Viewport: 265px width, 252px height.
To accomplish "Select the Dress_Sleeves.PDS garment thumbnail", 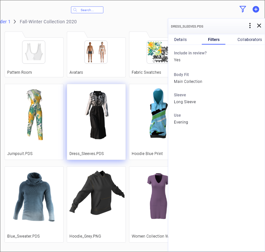I will click(x=97, y=115).
